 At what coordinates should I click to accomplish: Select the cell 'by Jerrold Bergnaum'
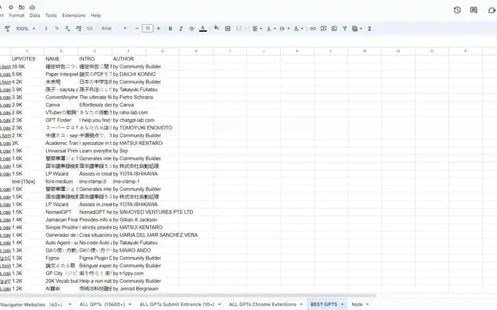129,289
